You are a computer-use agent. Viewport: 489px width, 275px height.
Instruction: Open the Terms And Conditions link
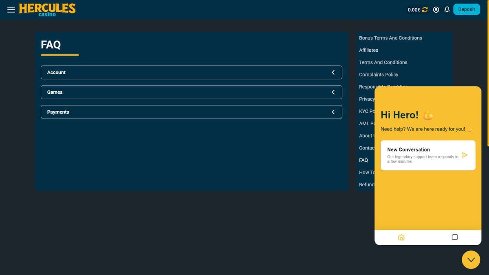(383, 62)
